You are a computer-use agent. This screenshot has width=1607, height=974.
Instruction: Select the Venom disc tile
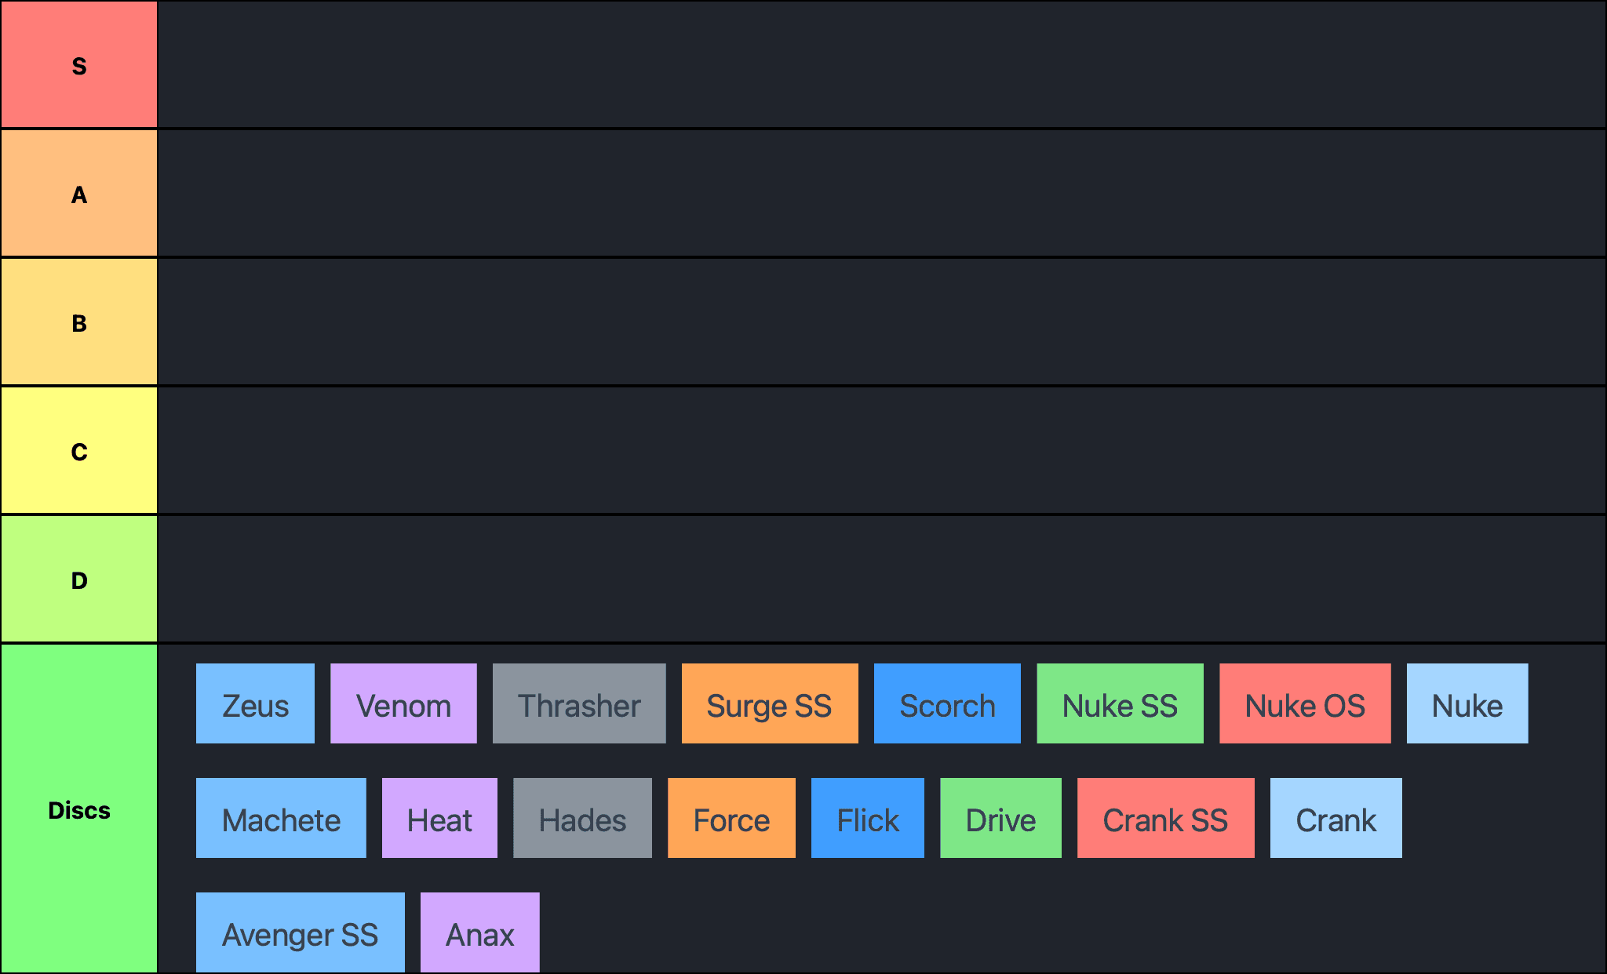click(403, 703)
